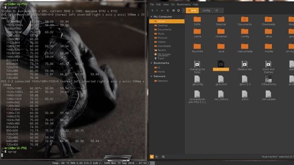Reload the current folder view
Viewport: 294px width, 165px height.
168,11
